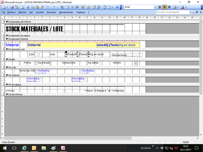
Task: Select the 'Pie Lote' section bar
Action: pyautogui.click(x=102, y=67)
